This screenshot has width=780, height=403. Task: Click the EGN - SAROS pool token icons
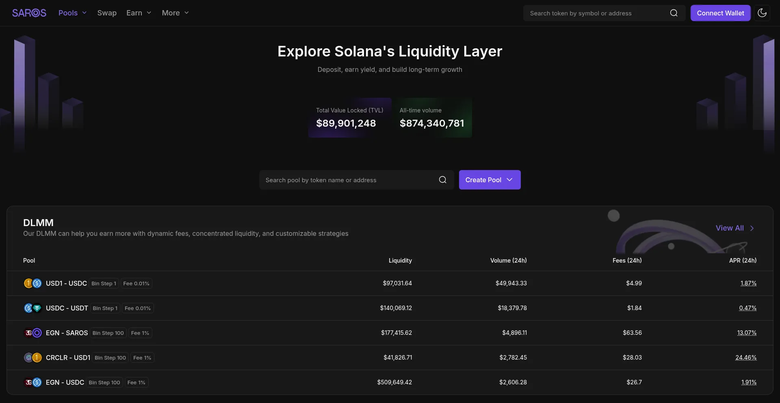coord(32,333)
